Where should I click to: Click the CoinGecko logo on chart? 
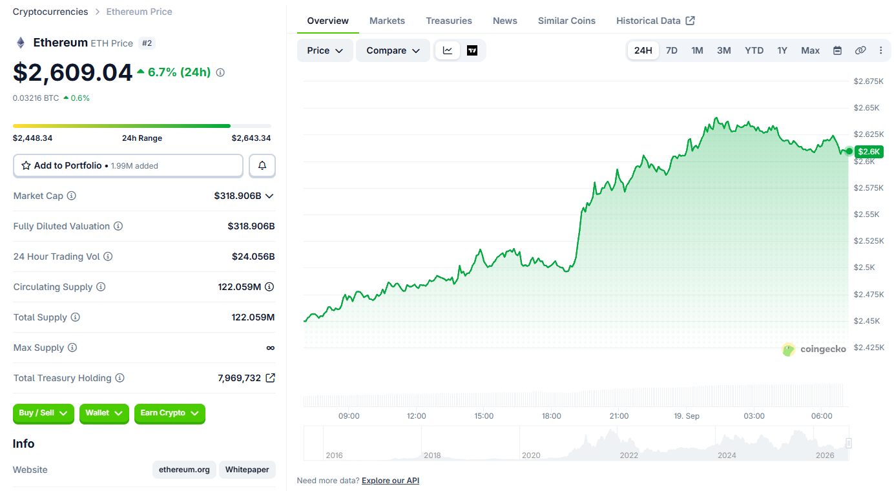point(814,350)
